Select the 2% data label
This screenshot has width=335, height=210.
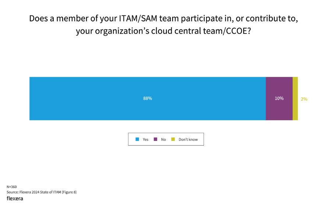point(304,99)
